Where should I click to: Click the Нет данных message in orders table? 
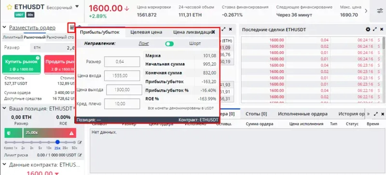pos(104,133)
